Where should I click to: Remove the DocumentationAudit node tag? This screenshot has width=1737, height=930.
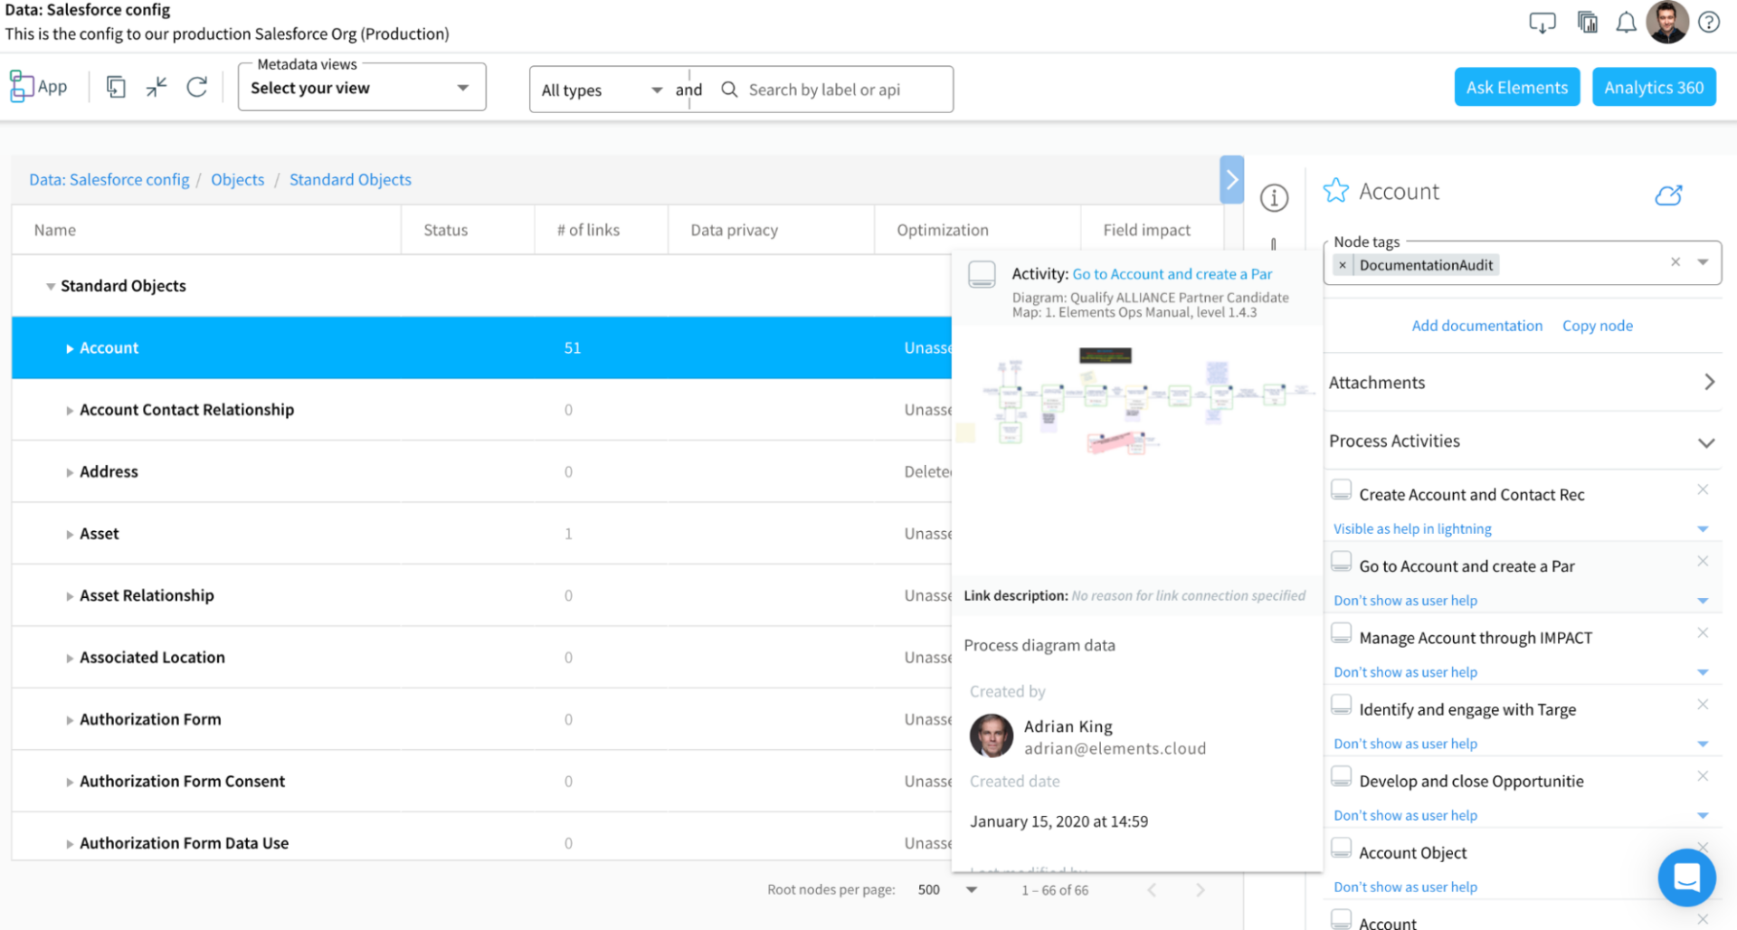[1343, 264]
